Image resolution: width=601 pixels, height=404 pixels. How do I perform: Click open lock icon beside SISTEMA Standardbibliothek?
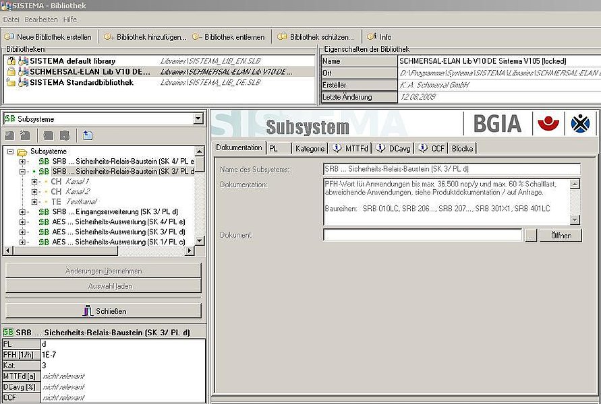pos(11,82)
